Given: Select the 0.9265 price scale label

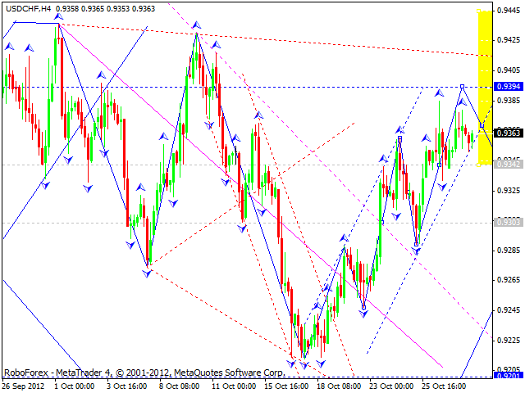Looking at the screenshot, I should (509, 280).
